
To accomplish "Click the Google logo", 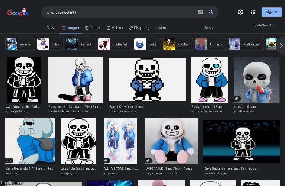I will pyautogui.click(x=18, y=12).
